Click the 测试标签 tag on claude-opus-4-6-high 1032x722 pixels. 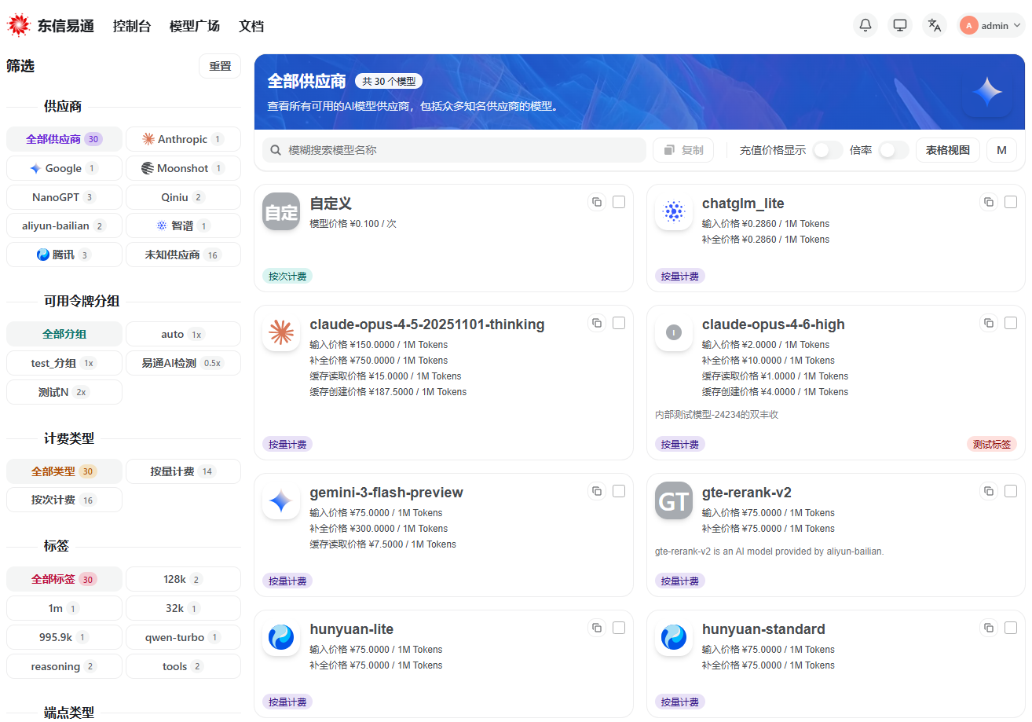click(x=992, y=444)
